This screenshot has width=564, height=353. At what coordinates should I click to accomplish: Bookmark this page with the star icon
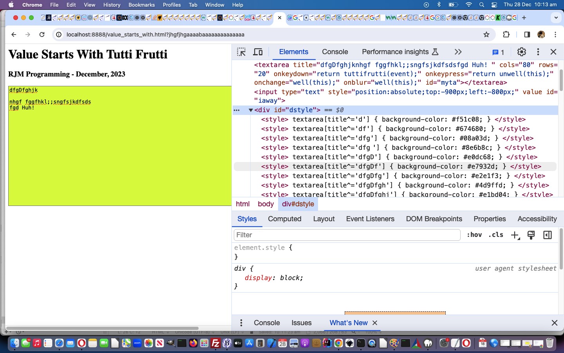coord(486,35)
